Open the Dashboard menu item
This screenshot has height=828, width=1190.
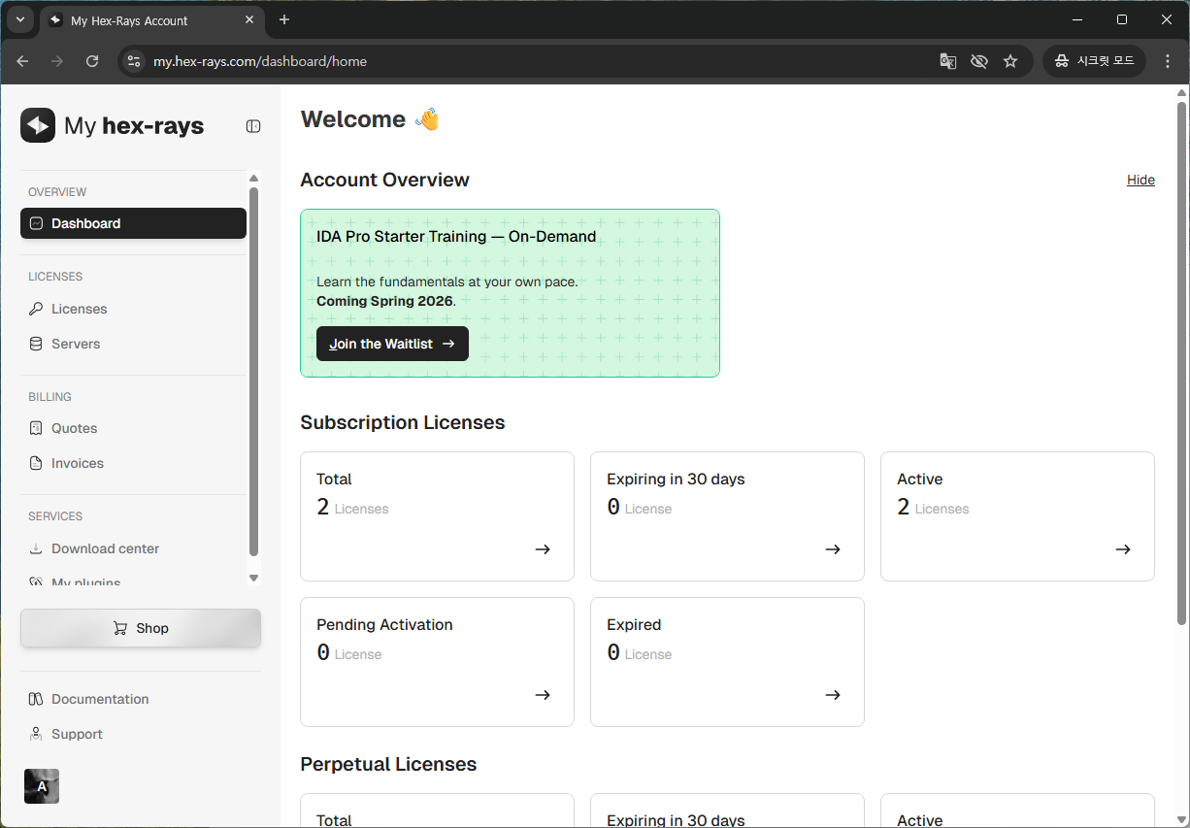133,223
